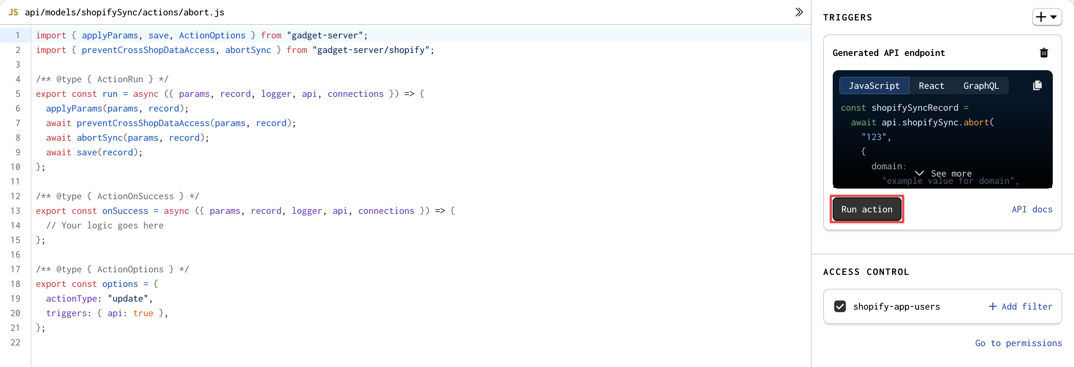The width and height of the screenshot is (1074, 367).
Task: Click the ACCESS CONTROL section heading
Action: click(x=866, y=272)
